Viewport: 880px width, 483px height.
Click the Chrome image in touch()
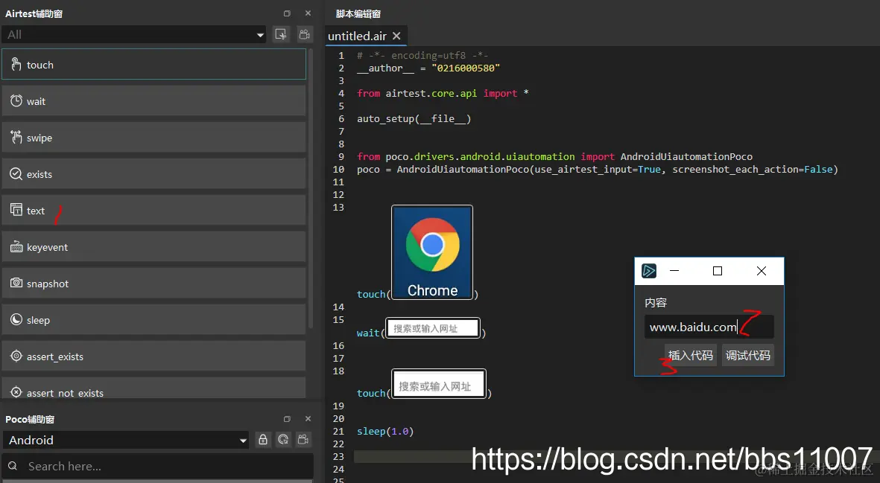(x=432, y=252)
